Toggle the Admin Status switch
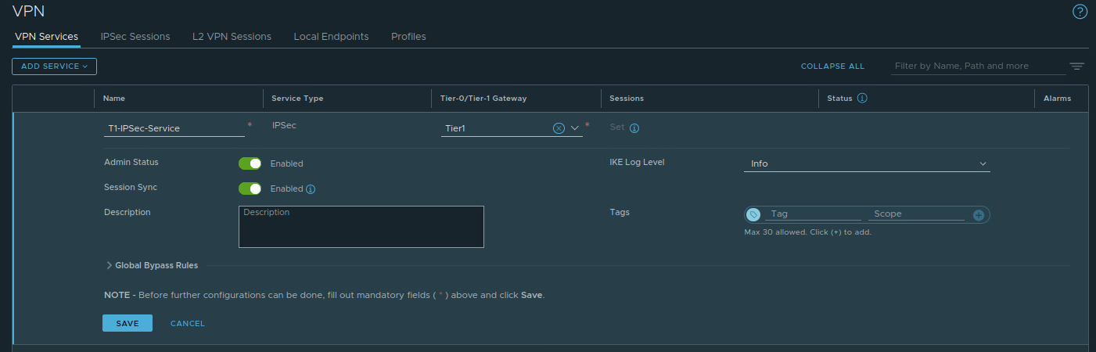1096x352 pixels. (250, 163)
